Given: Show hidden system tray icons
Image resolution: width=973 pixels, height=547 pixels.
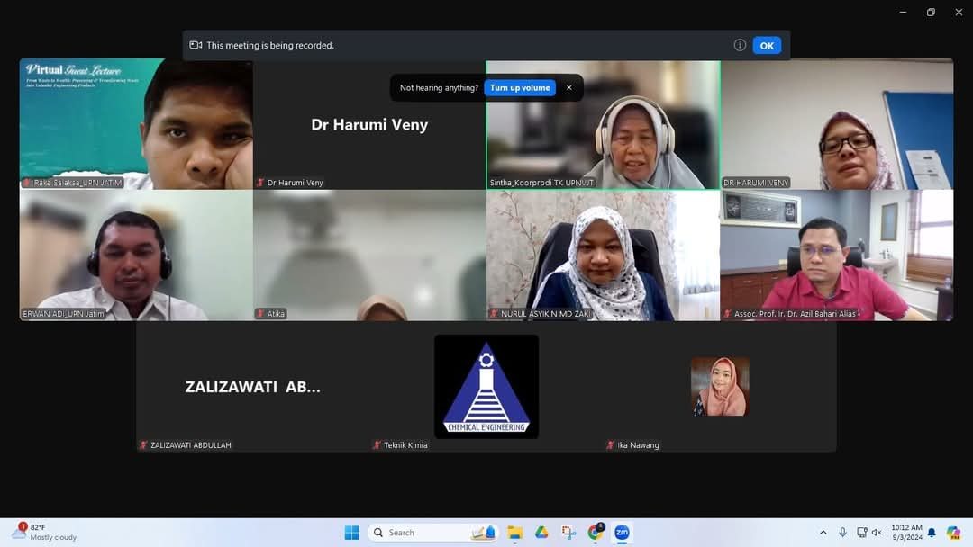Looking at the screenshot, I should tap(823, 532).
